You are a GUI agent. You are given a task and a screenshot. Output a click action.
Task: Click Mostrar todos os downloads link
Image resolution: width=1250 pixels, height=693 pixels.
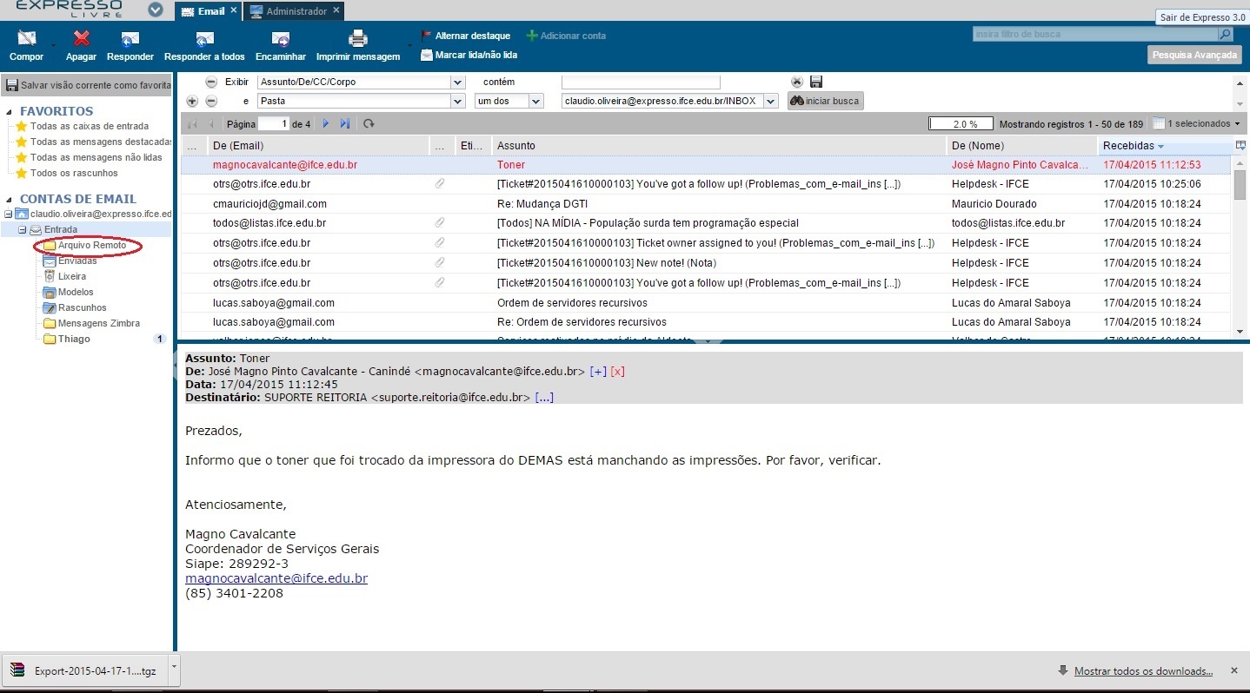[1143, 671]
